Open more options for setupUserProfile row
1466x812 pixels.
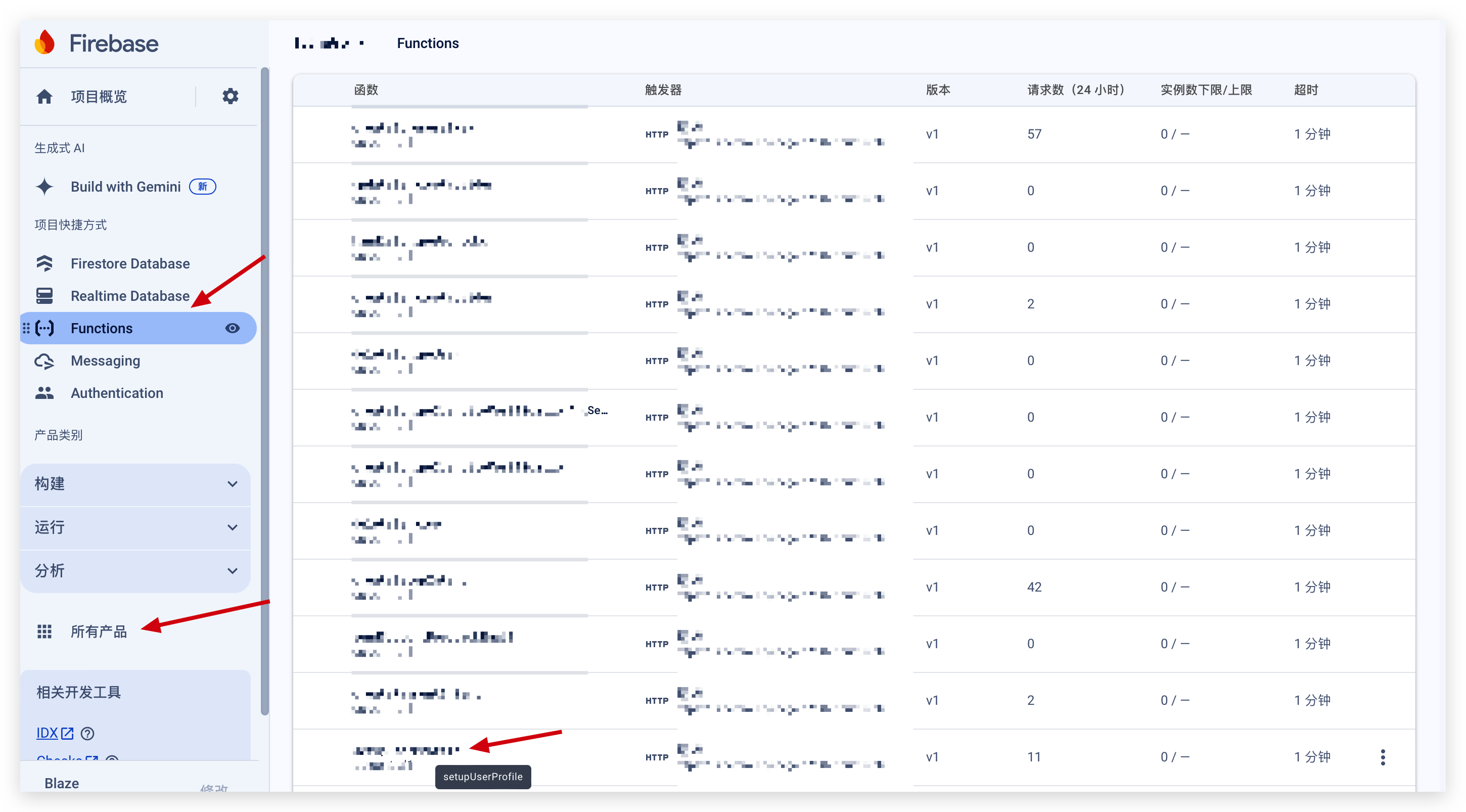[1383, 757]
